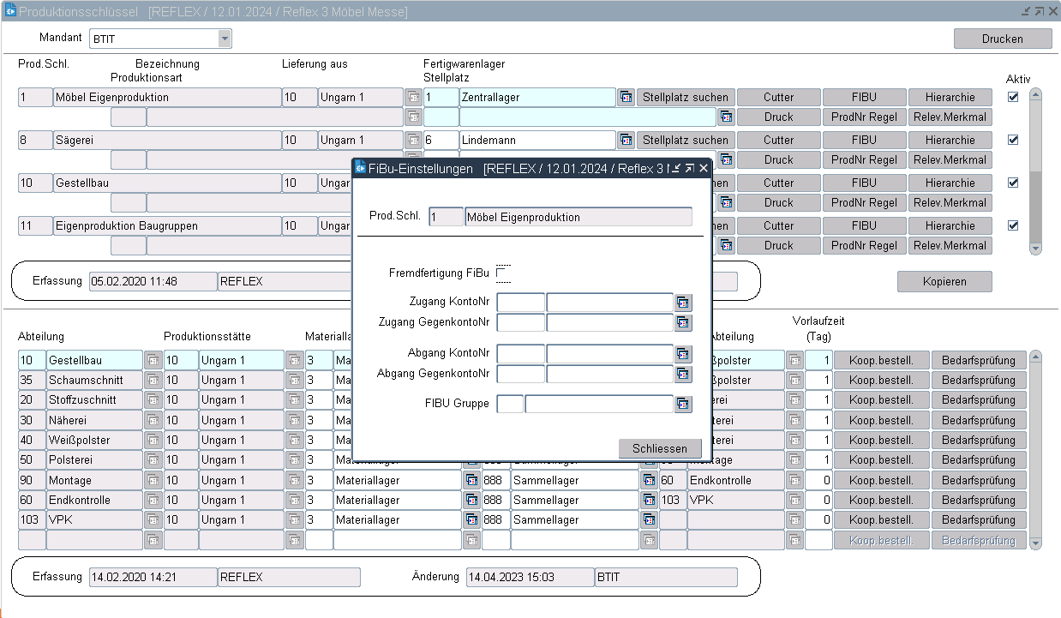Enable the Fremdfertigung FiBu checkbox
1061x618 pixels.
pyautogui.click(x=502, y=273)
